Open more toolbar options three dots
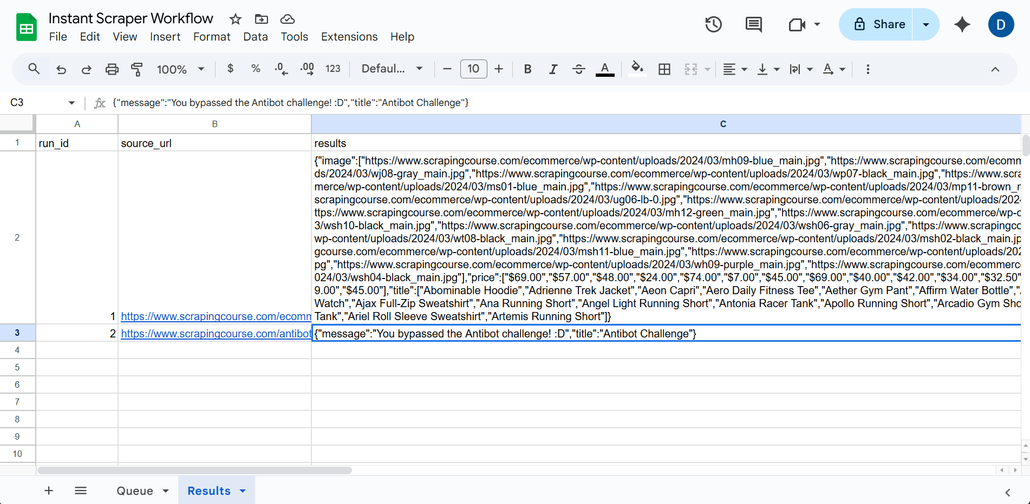Viewport: 1030px width, 504px height. [x=868, y=69]
